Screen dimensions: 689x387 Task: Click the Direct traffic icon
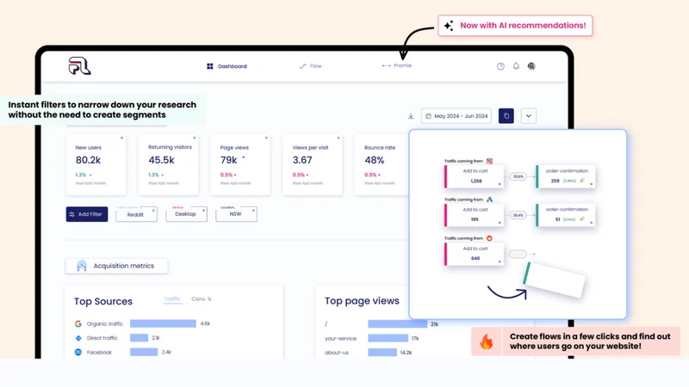[78, 338]
